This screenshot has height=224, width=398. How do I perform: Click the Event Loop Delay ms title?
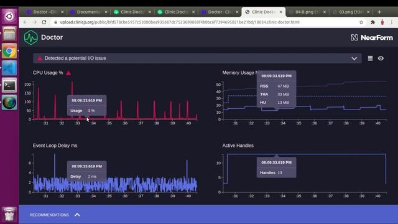55,146
